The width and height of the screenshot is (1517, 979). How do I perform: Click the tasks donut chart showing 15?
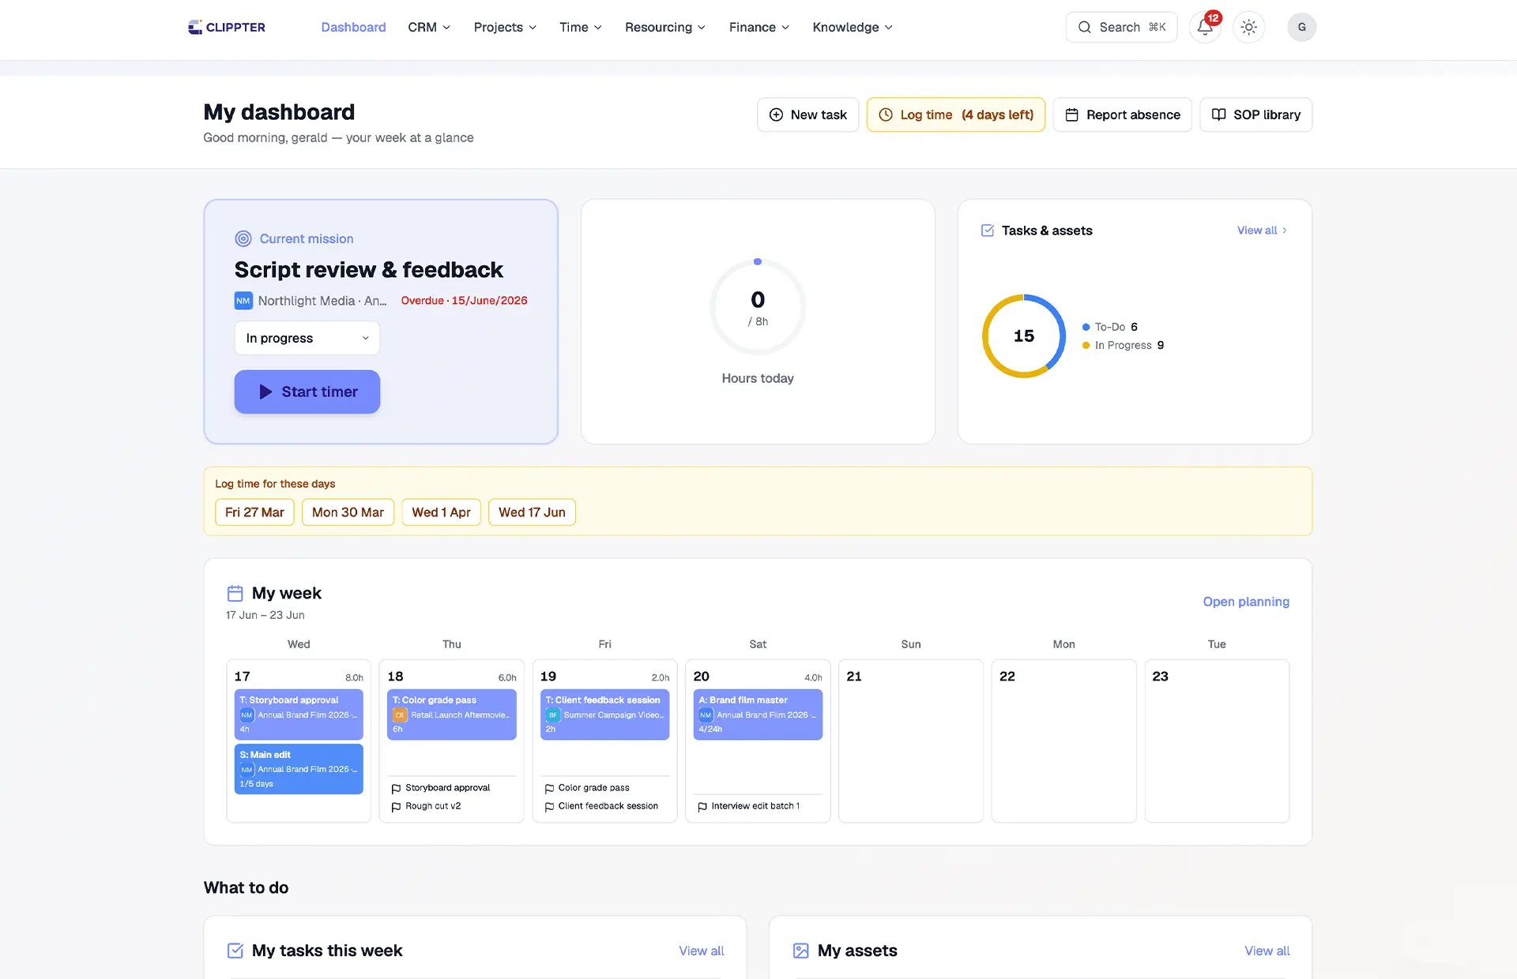tap(1023, 336)
